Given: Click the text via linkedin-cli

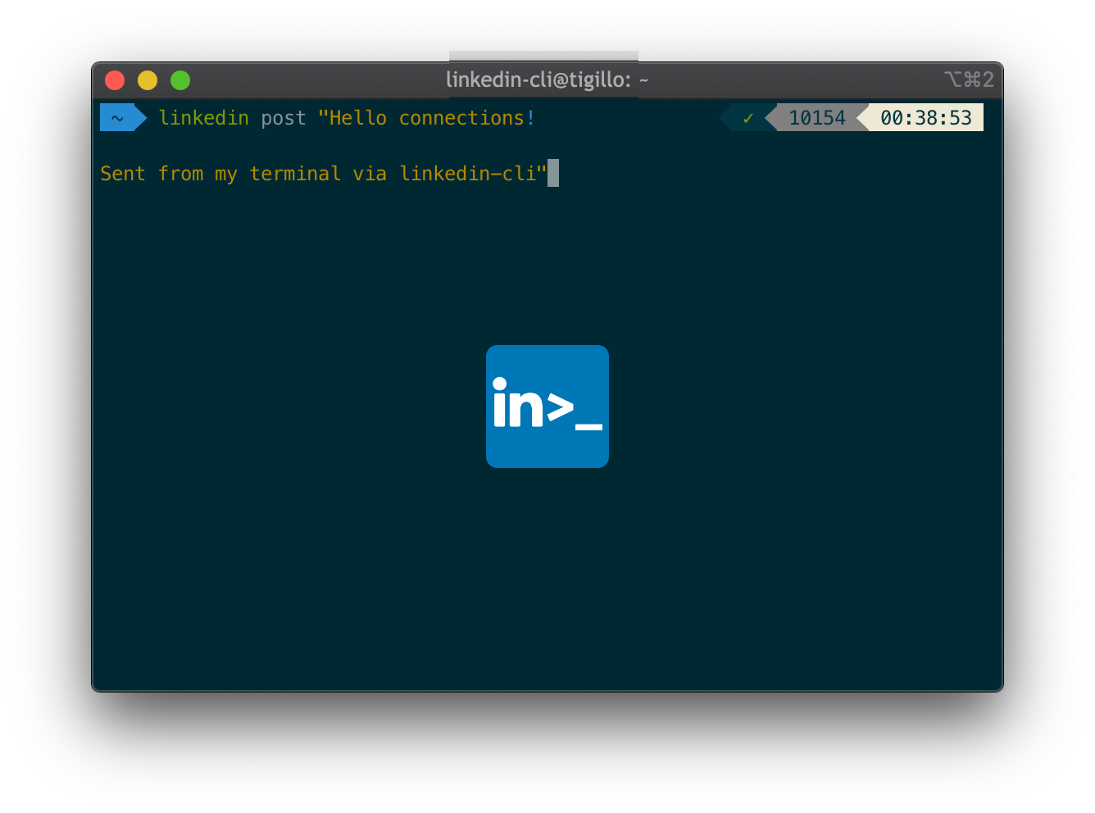Looking at the screenshot, I should pos(450,174).
